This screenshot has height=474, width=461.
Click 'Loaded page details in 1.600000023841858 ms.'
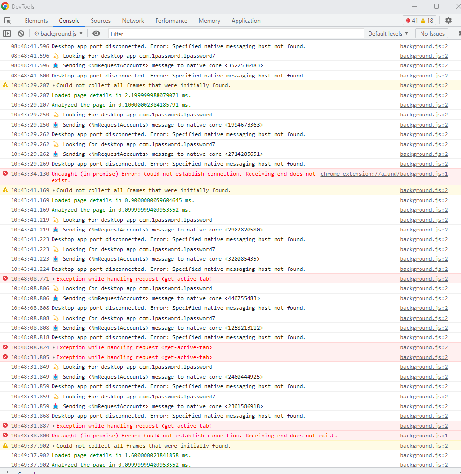121,455
